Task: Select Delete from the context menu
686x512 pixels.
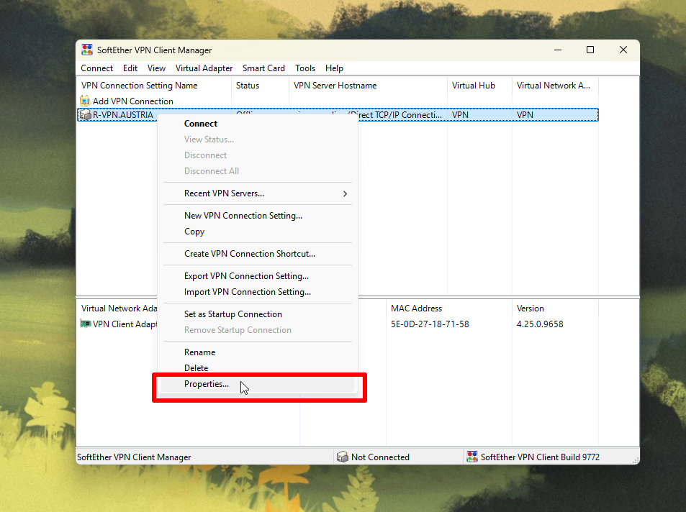Action: [196, 368]
